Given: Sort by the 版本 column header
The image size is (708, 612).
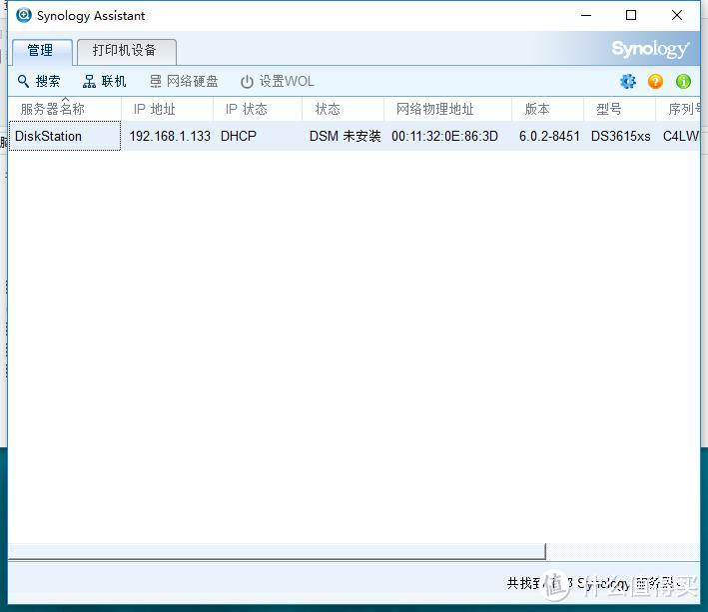Looking at the screenshot, I should tap(547, 109).
